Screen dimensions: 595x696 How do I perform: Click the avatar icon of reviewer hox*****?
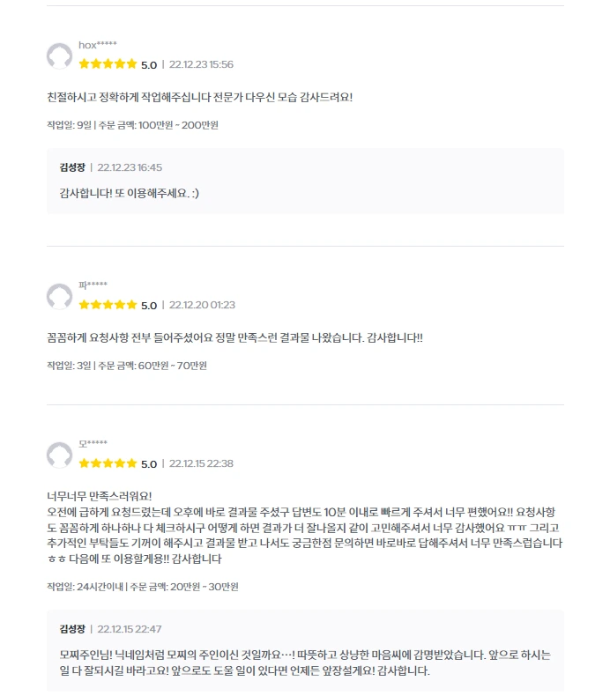[60, 56]
